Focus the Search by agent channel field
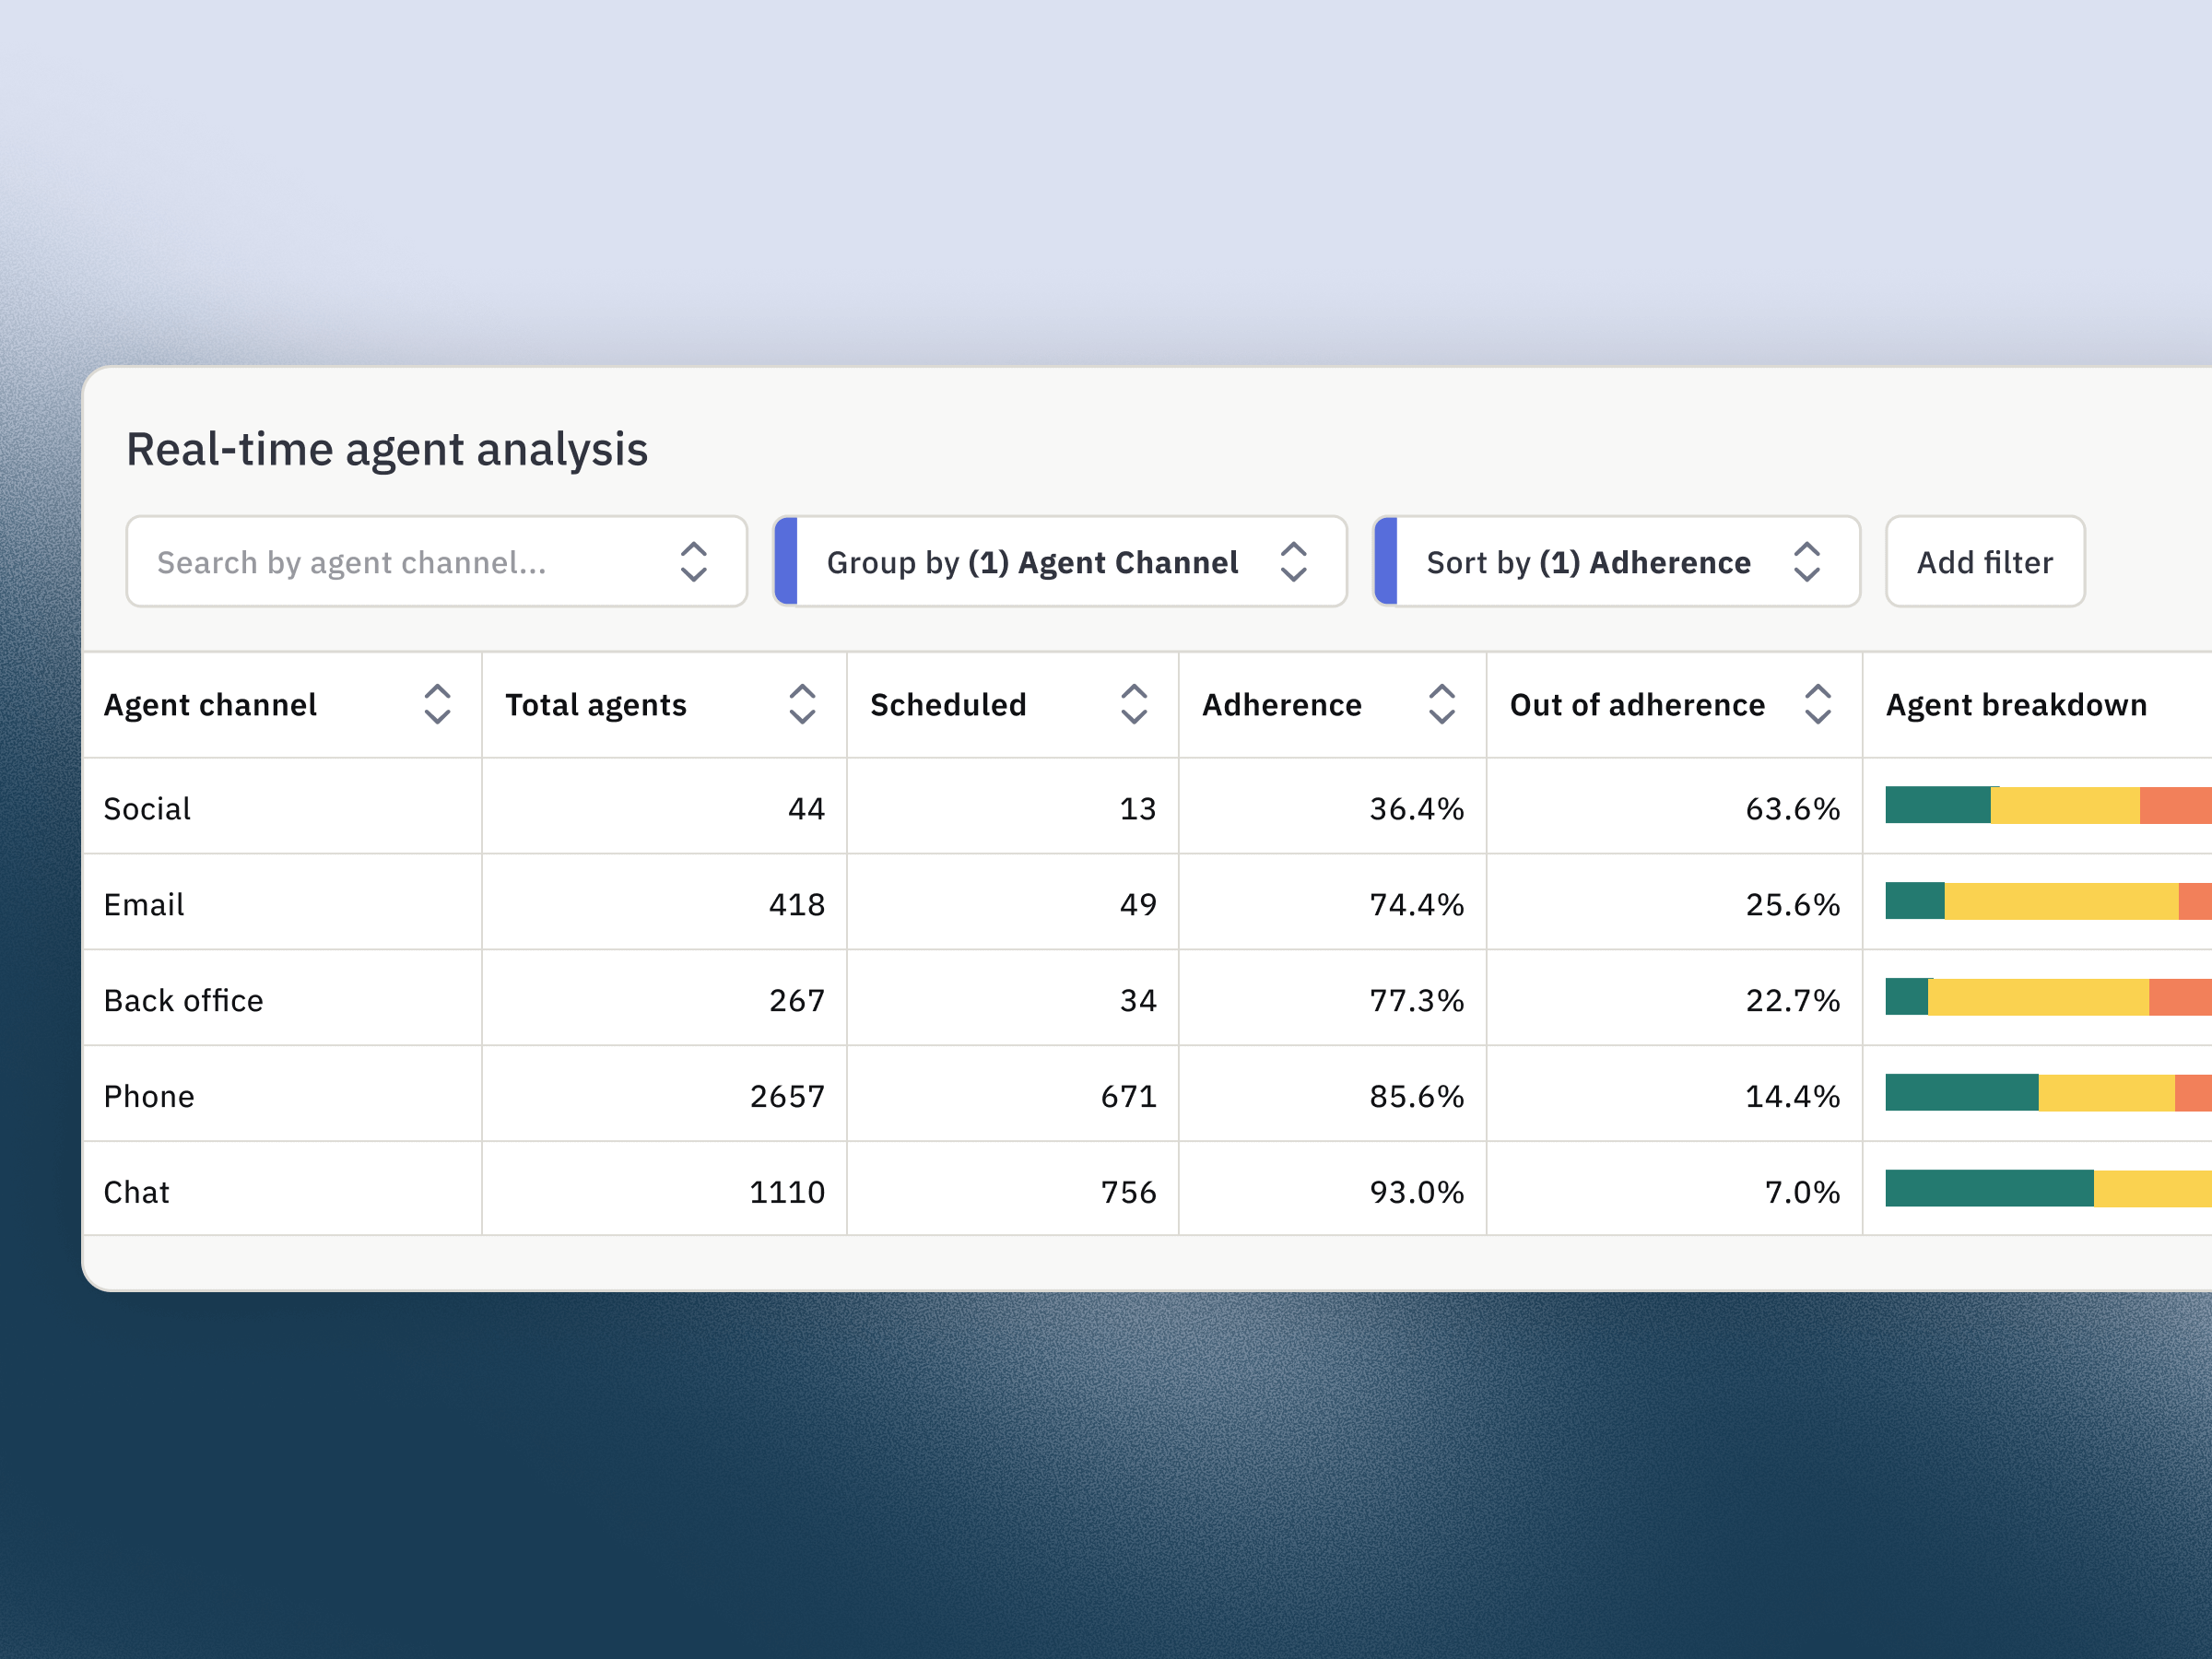 400,562
